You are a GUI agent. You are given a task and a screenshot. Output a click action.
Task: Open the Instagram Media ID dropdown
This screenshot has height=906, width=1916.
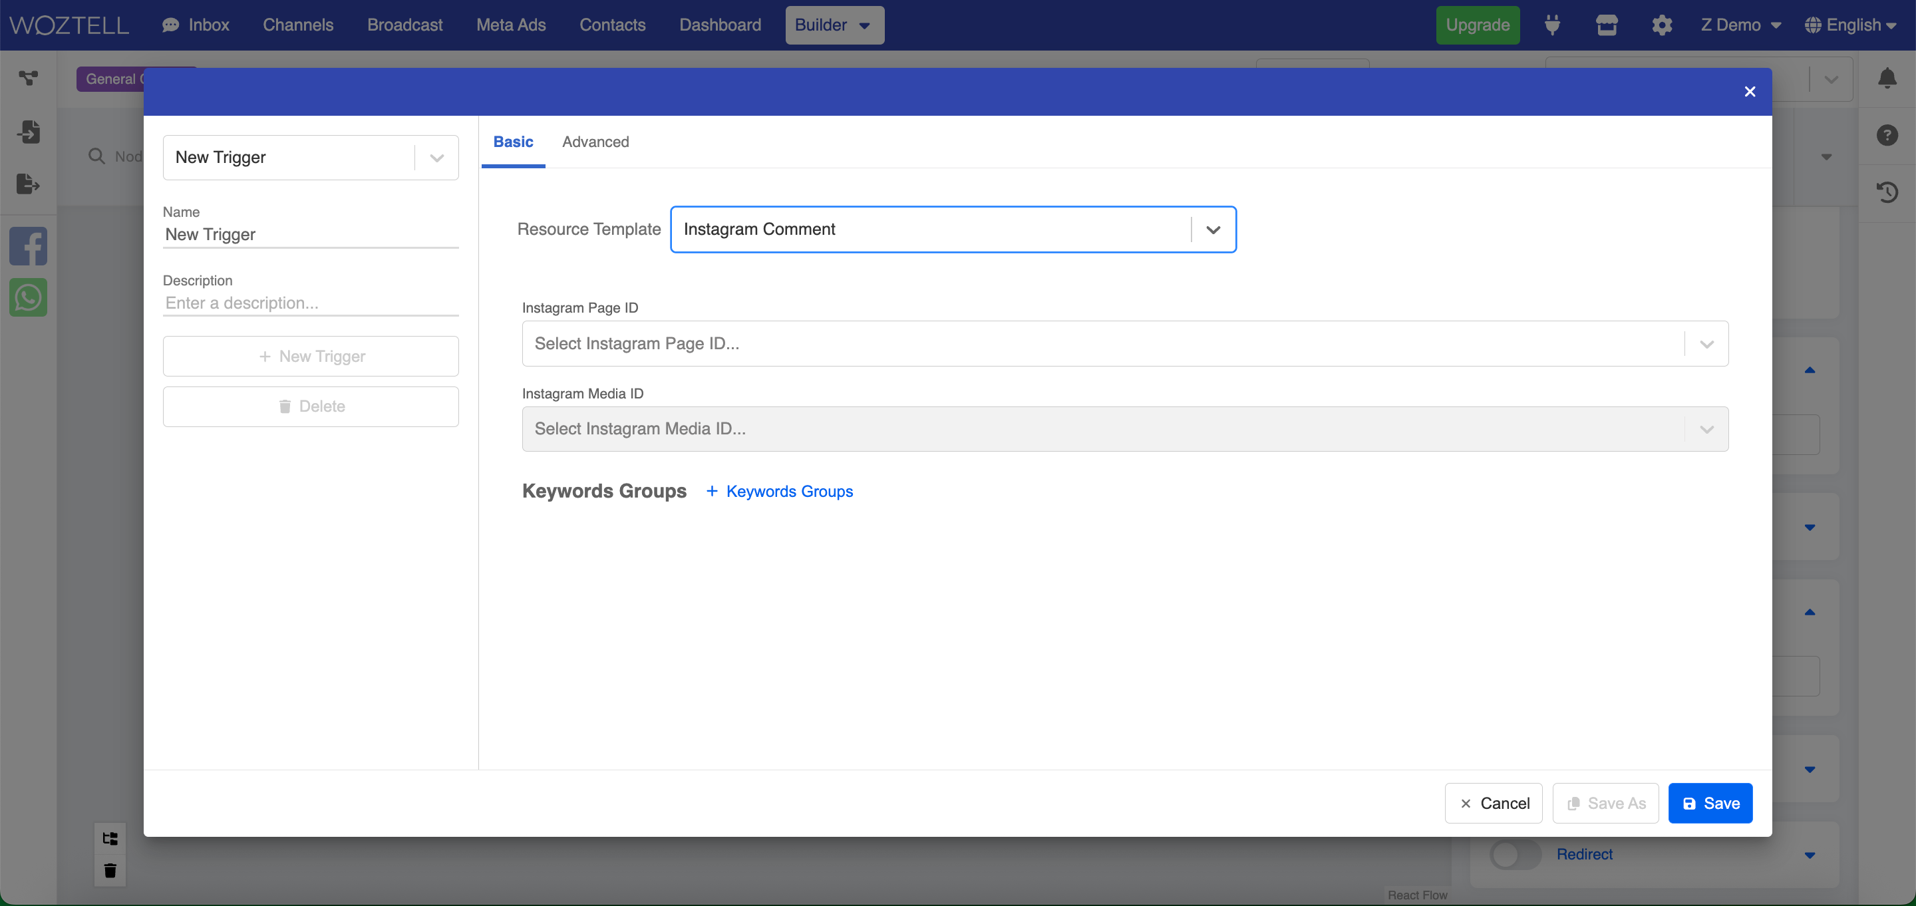(x=1124, y=429)
